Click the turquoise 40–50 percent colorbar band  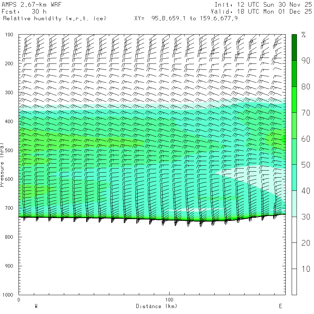click(294, 178)
